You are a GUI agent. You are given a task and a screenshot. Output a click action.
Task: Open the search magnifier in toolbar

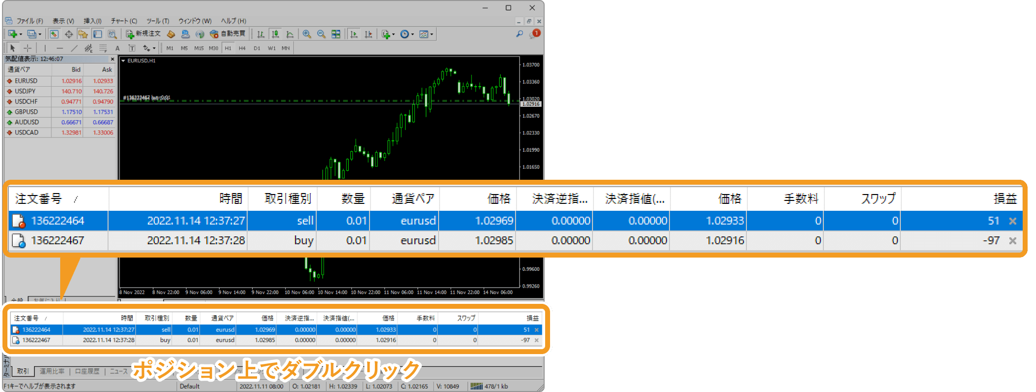pyautogui.click(x=519, y=34)
